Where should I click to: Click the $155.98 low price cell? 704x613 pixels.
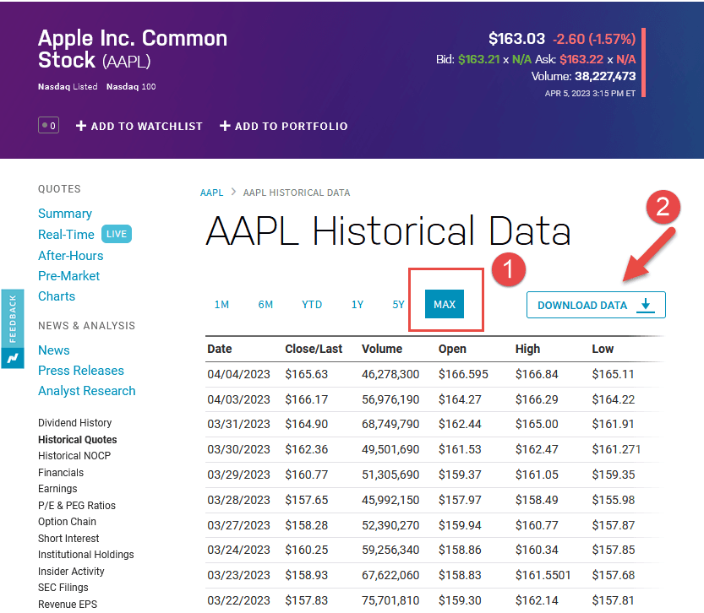pyautogui.click(x=614, y=500)
